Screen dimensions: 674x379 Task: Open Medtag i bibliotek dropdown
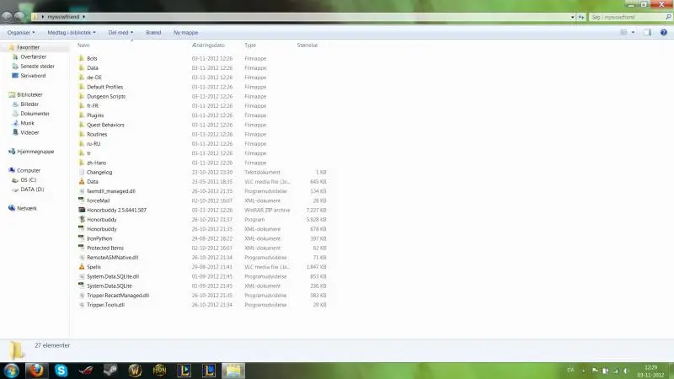(x=72, y=33)
